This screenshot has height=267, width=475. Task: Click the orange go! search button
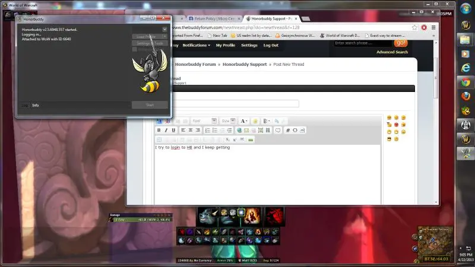401,43
